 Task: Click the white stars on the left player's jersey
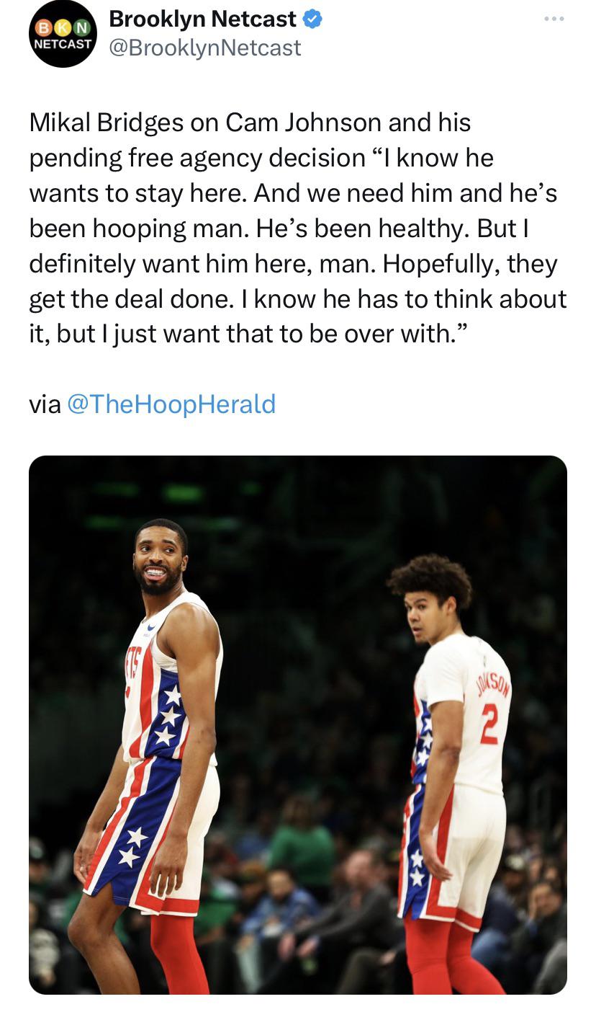click(170, 715)
